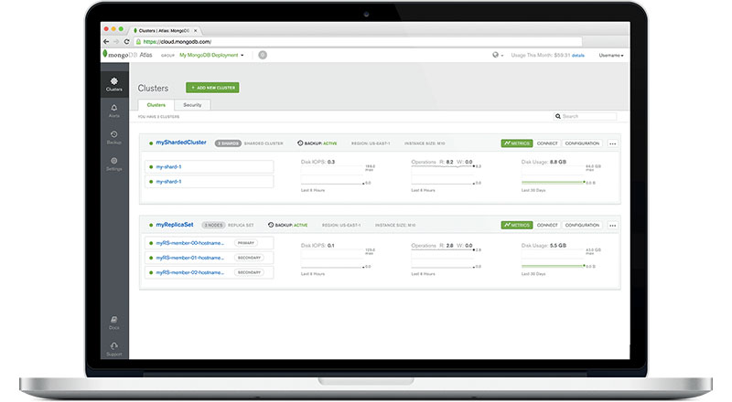Open the globe dropdown in the header
The width and height of the screenshot is (732, 402).
[x=498, y=55]
